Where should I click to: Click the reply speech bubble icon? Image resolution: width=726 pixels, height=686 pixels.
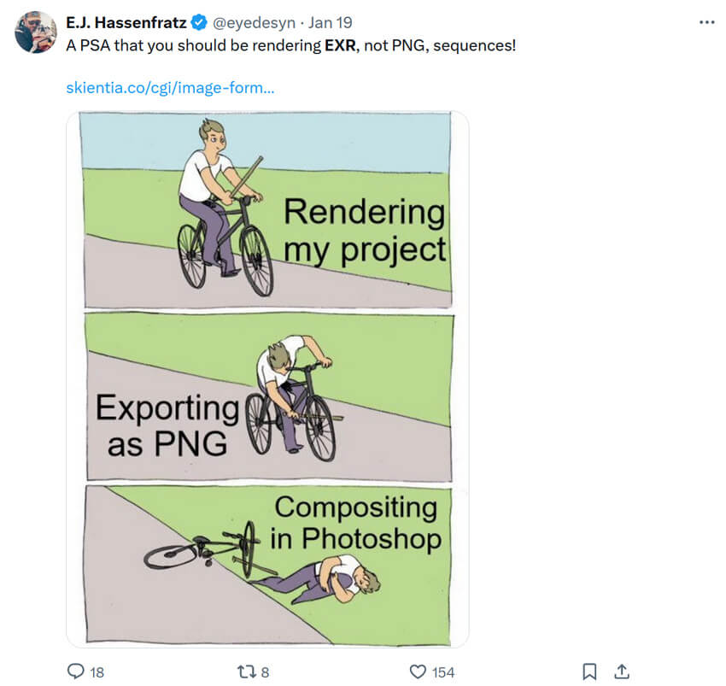point(76,671)
